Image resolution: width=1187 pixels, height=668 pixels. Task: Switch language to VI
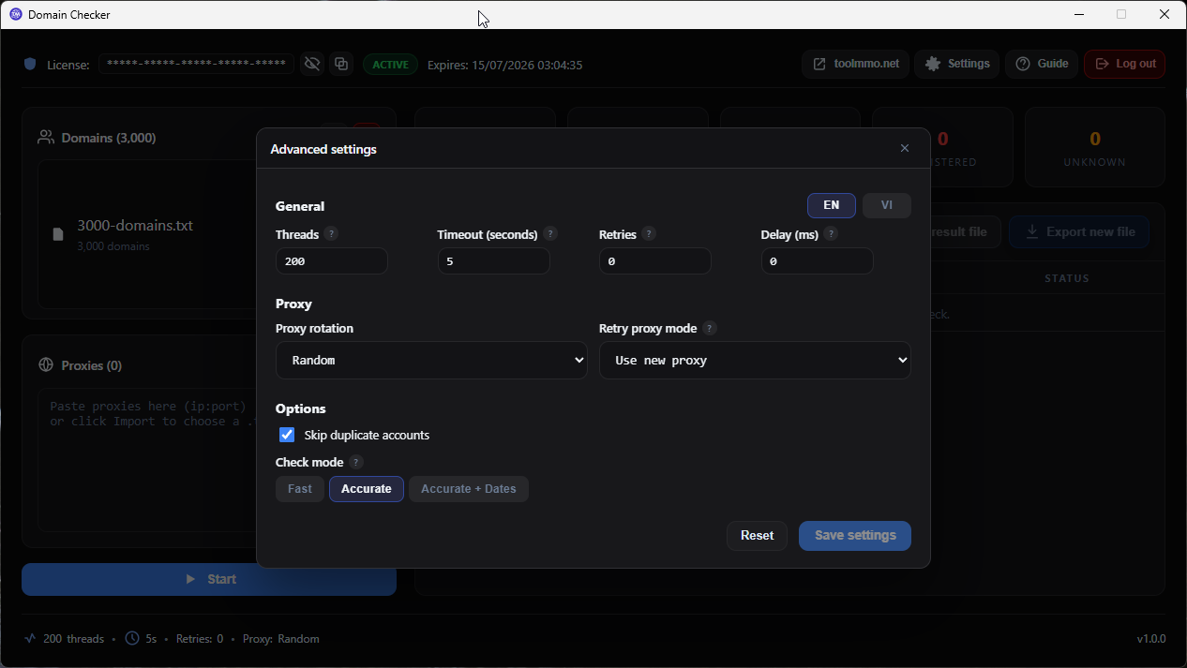pos(887,205)
